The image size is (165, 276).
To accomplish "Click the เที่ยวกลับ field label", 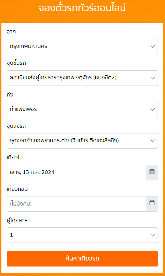I will [17, 189].
